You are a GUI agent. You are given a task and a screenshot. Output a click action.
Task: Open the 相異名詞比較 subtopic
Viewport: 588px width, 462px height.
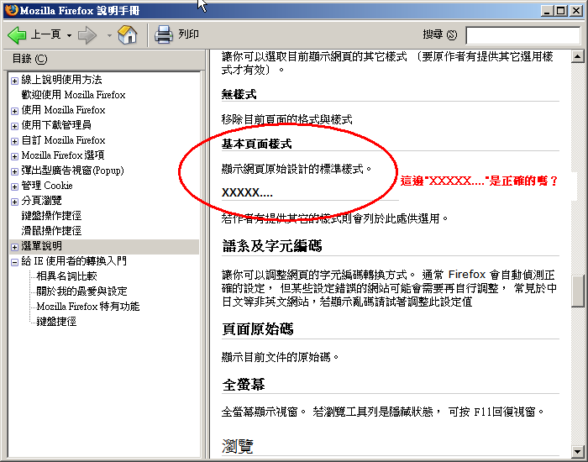click(66, 276)
